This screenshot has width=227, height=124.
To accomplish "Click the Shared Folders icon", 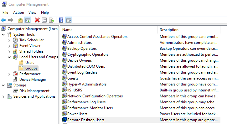I will (x=15, y=51).
